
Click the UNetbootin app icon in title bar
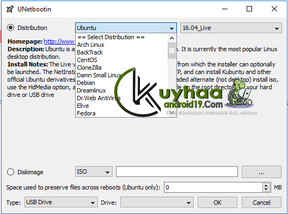(x=10, y=9)
